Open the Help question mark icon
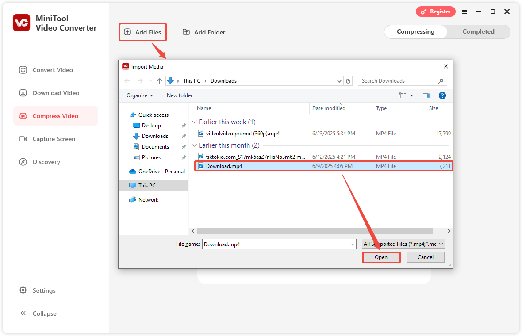The width and height of the screenshot is (522, 336). [442, 95]
